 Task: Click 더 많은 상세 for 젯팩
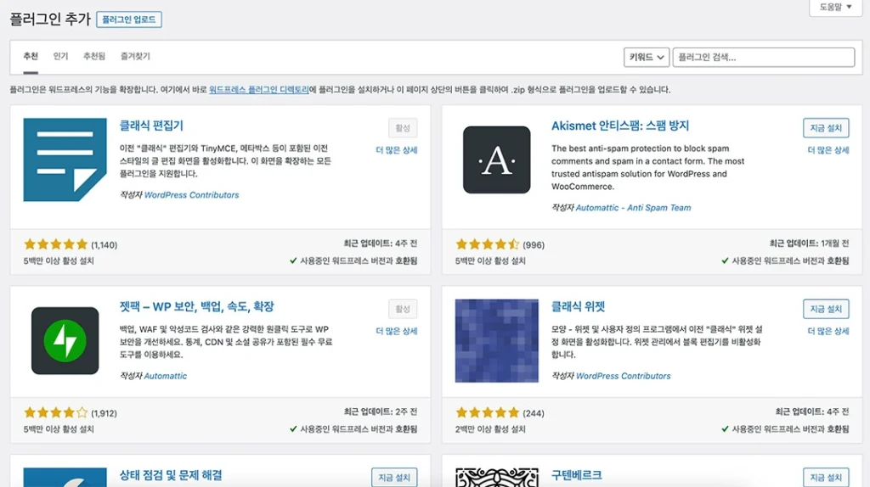(396, 332)
